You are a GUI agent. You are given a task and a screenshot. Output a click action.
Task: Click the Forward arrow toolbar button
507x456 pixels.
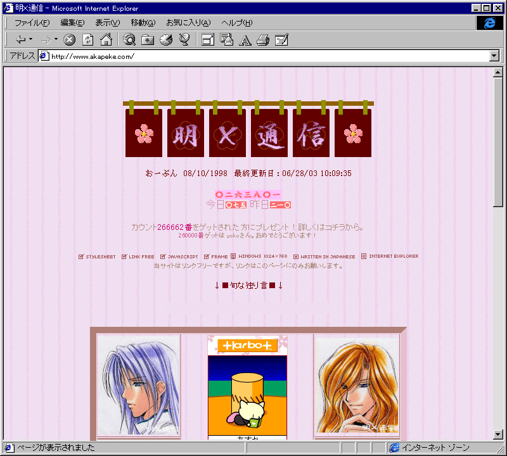pos(46,40)
